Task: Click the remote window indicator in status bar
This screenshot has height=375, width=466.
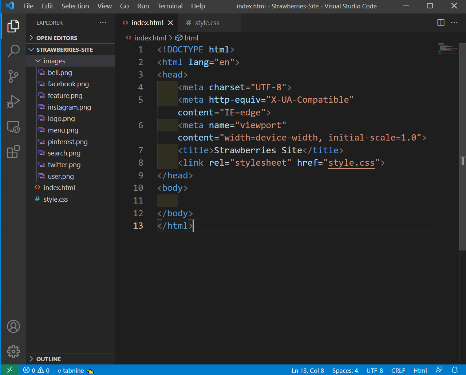Action: [x=9, y=370]
